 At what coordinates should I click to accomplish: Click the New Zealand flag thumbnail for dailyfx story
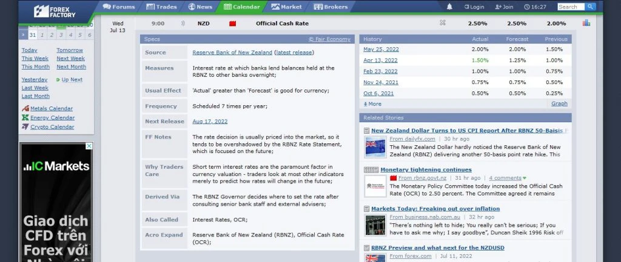375,147
